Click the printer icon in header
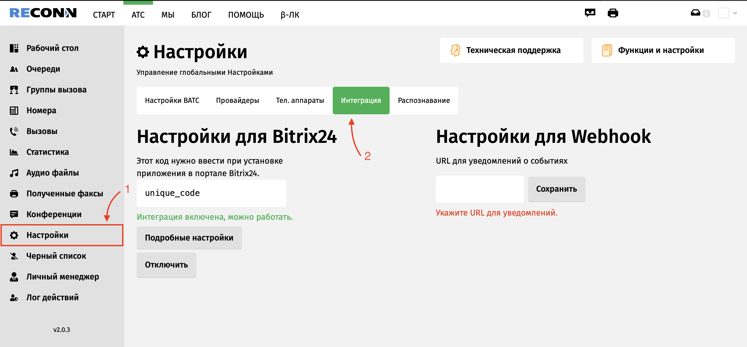747x347 pixels. [613, 13]
